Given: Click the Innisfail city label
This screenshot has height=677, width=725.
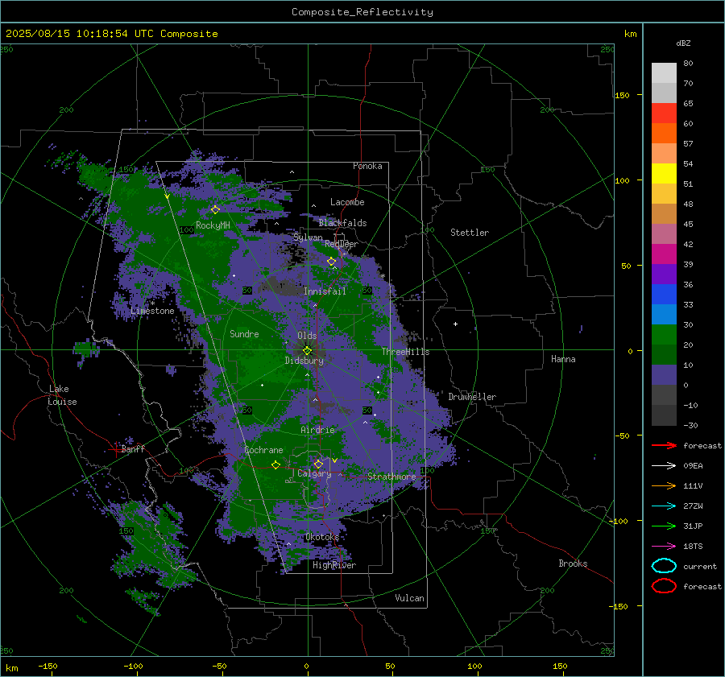Looking at the screenshot, I should (325, 291).
